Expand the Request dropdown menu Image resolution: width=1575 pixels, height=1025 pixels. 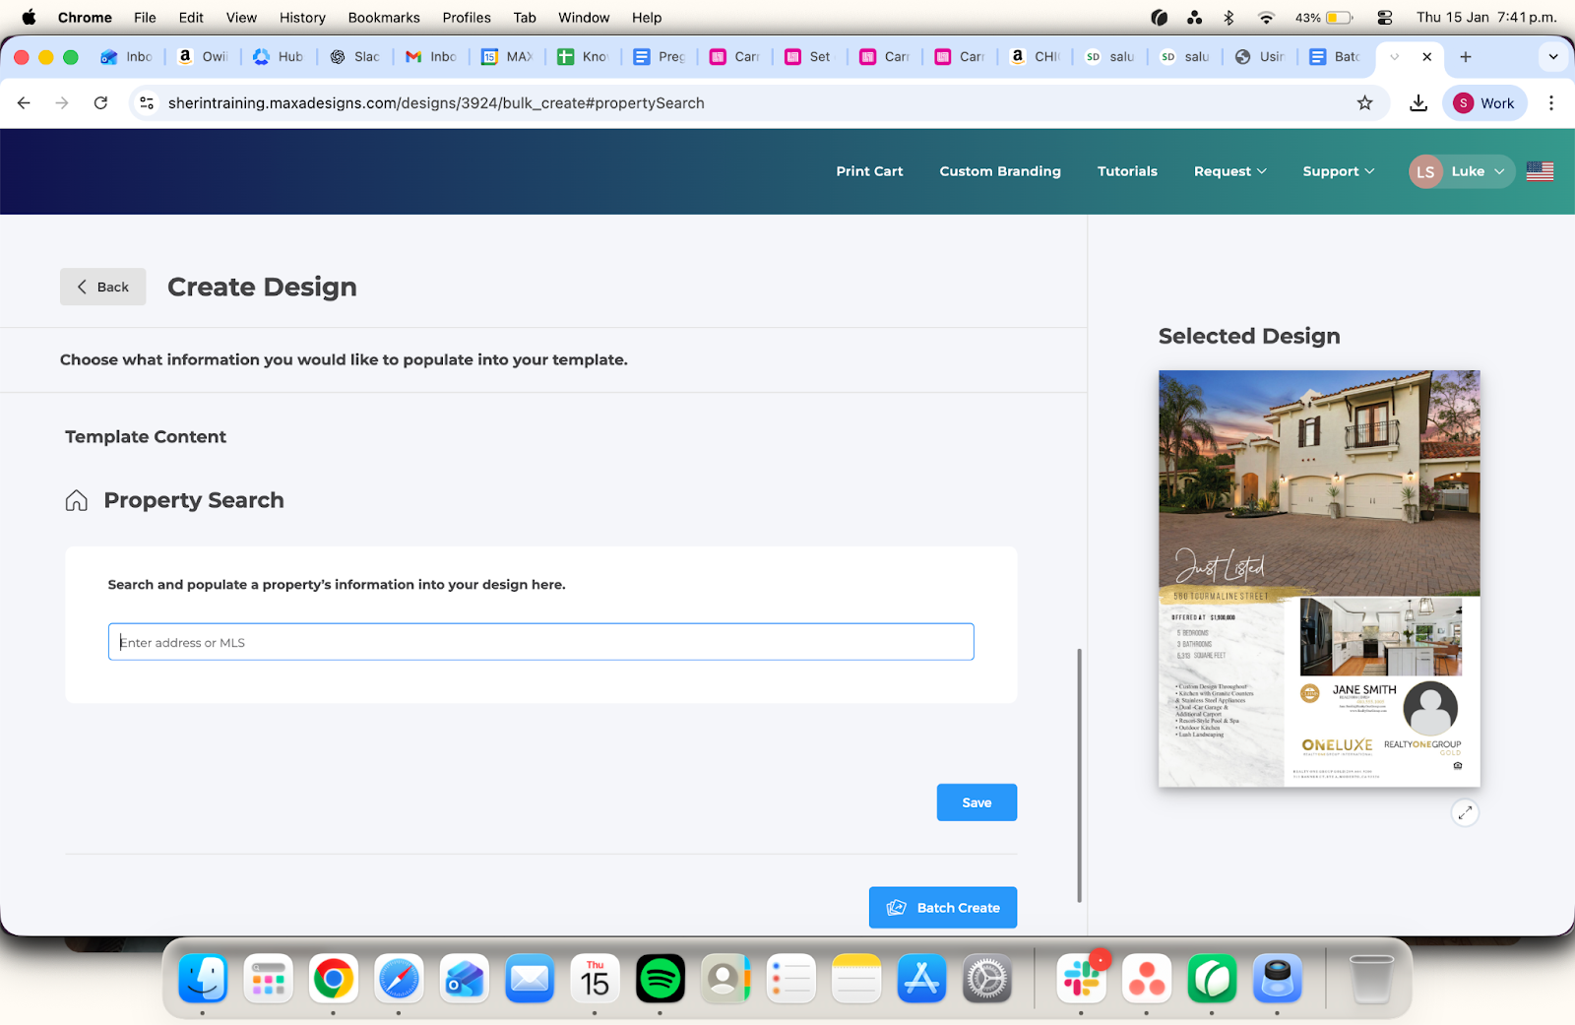point(1229,171)
